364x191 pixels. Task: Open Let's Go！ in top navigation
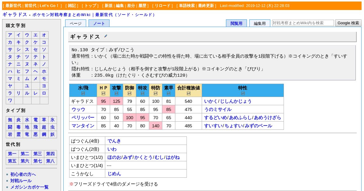tap(49, 6)
